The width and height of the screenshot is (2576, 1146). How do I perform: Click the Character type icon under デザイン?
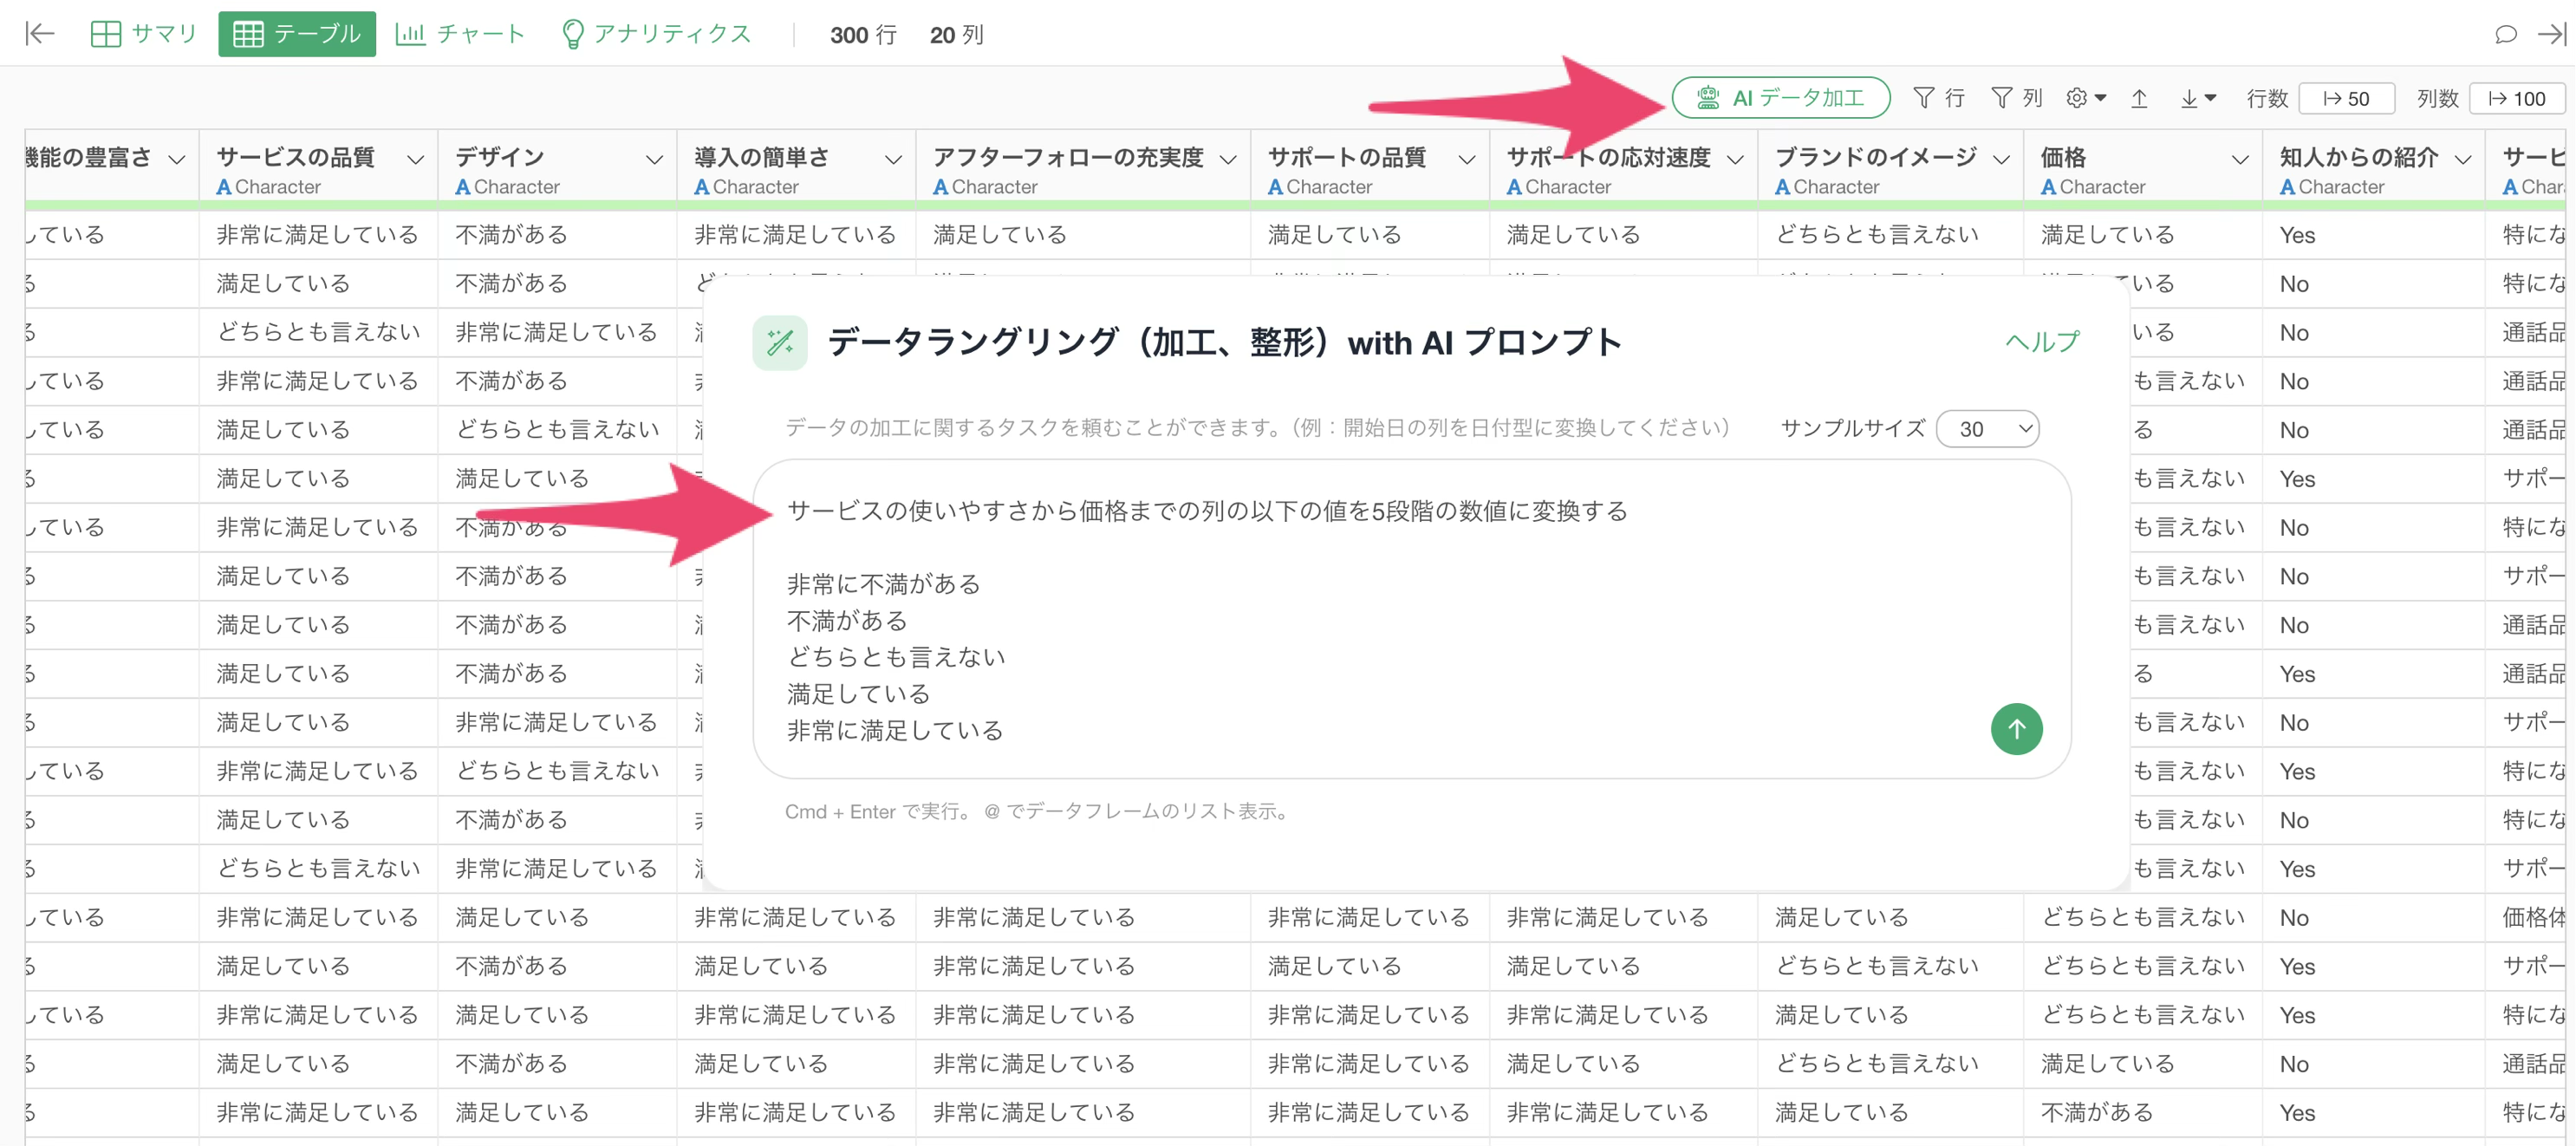[x=463, y=187]
